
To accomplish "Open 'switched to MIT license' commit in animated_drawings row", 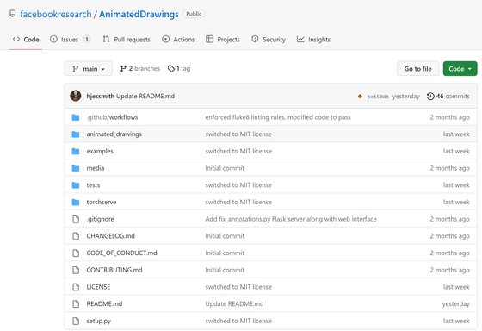I will point(238,134).
